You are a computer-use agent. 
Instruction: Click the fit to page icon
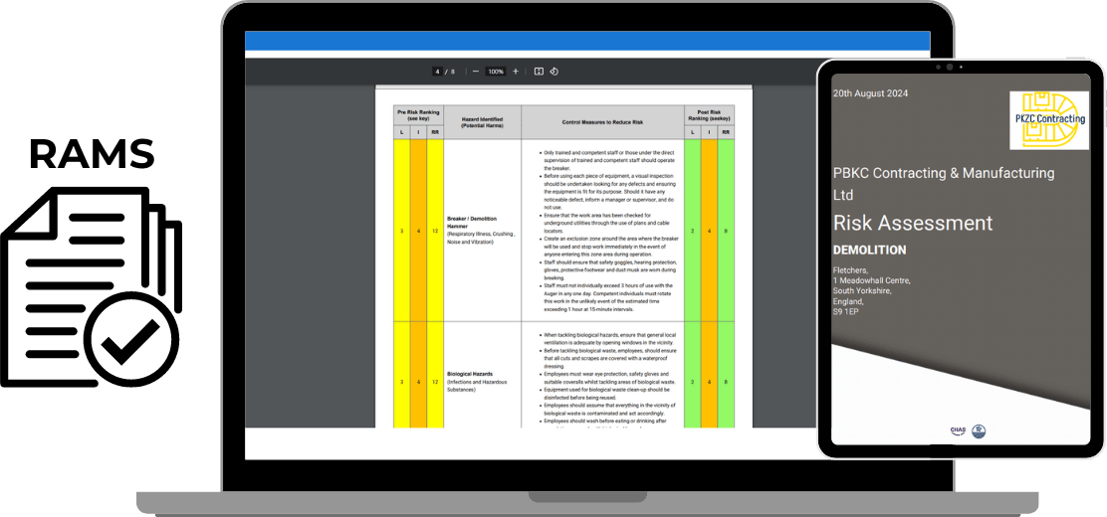(x=539, y=72)
